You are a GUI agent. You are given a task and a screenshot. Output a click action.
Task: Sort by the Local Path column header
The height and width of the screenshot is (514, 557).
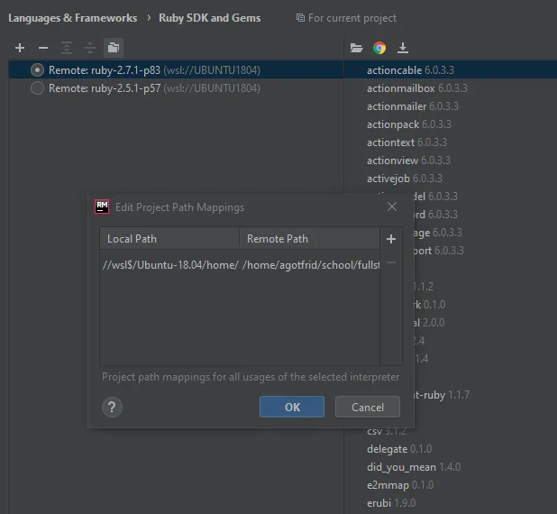point(169,239)
